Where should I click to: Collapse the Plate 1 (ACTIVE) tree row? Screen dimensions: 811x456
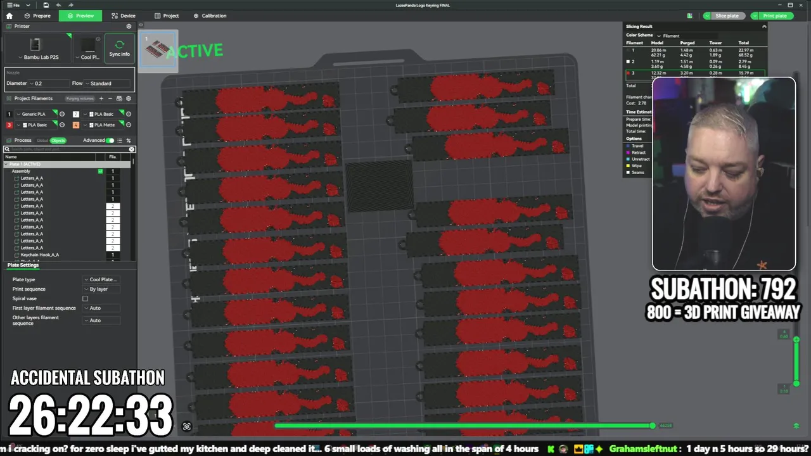[x=7, y=164]
